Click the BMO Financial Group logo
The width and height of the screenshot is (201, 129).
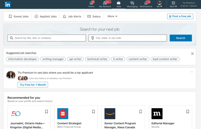(63, 114)
